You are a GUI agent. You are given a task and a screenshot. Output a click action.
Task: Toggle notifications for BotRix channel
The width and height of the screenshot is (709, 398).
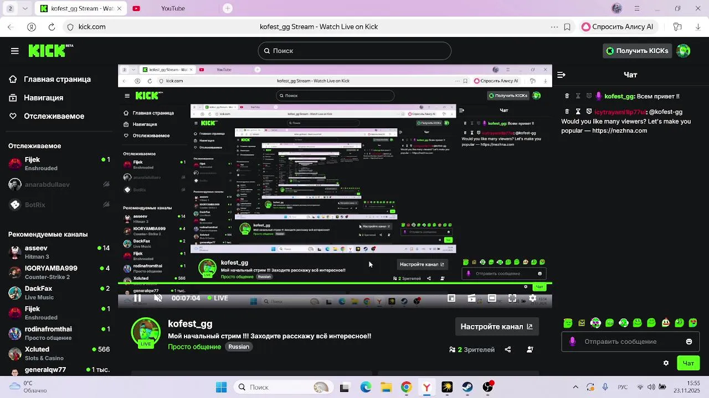(x=106, y=205)
